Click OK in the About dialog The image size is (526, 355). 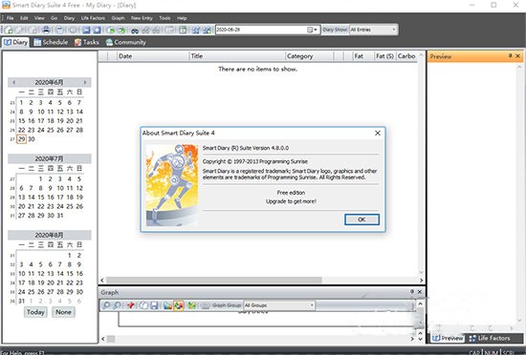(362, 219)
